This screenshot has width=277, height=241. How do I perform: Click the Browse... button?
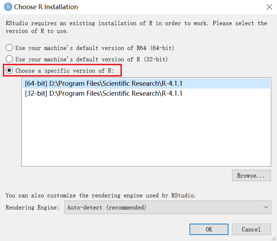tap(251, 175)
